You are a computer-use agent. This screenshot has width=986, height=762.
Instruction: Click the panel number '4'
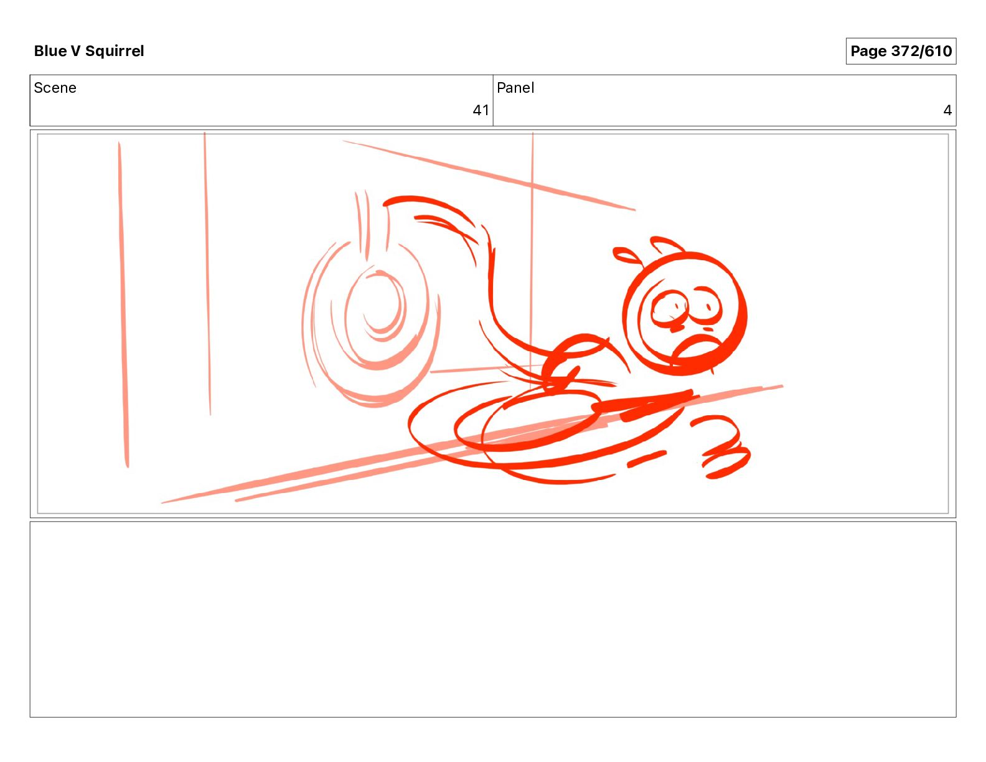(x=947, y=110)
